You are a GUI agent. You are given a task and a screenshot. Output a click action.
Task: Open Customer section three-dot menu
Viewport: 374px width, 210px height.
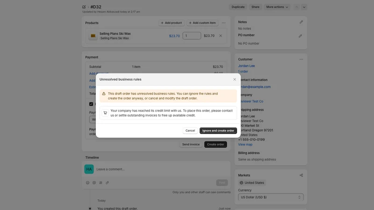coord(301,59)
